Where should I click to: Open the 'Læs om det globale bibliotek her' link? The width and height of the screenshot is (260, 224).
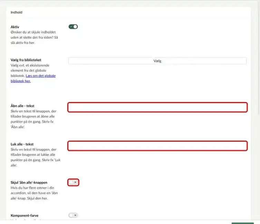coord(33,79)
